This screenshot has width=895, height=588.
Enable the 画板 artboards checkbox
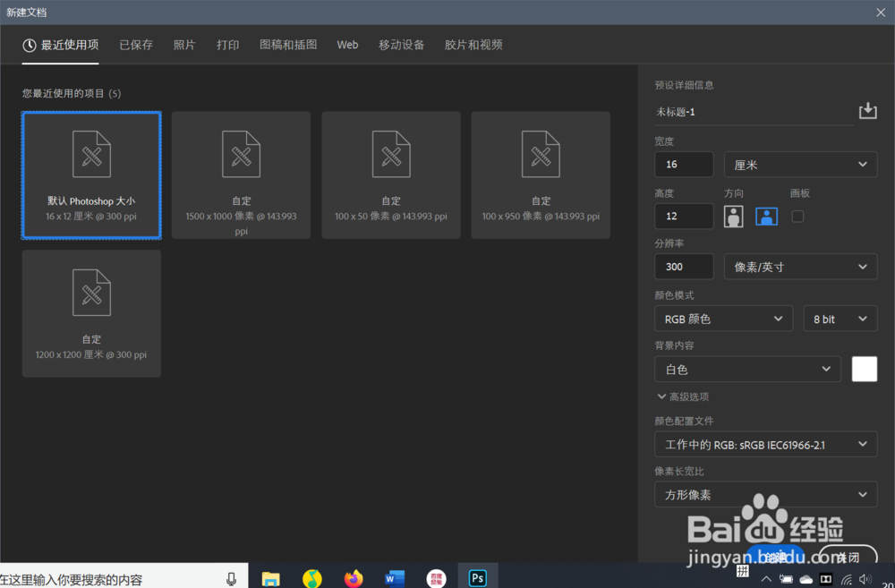coord(797,217)
